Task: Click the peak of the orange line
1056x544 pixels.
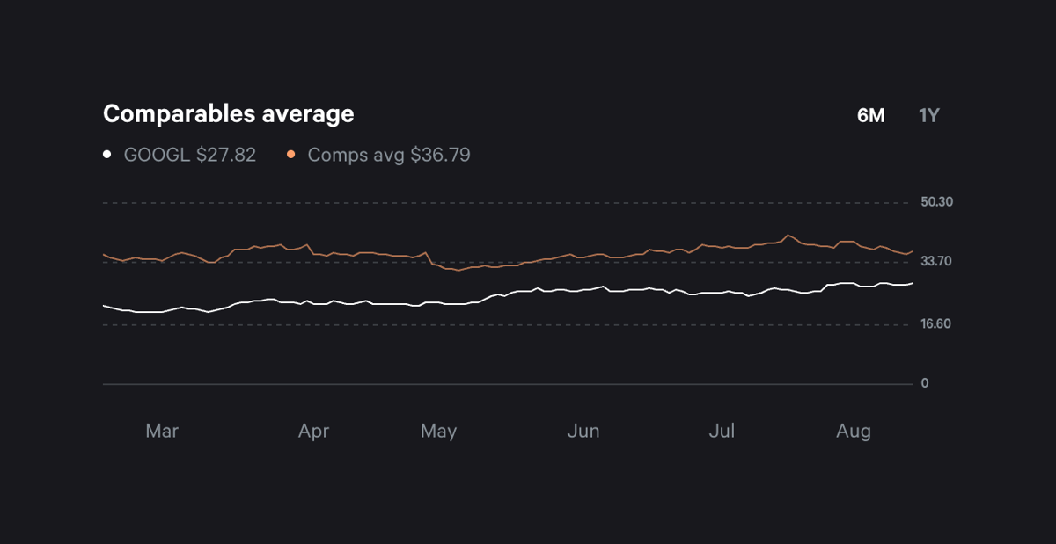Action: click(x=789, y=236)
